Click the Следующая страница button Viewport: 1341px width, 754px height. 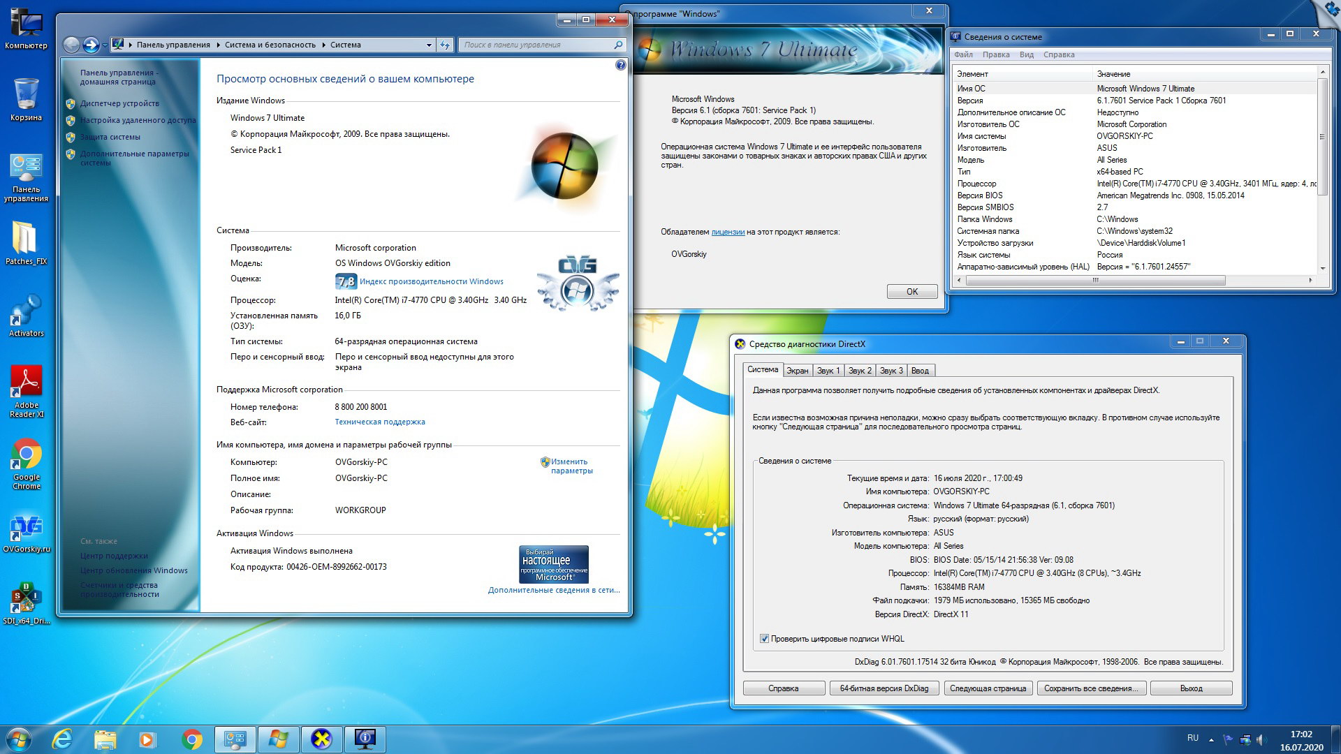[x=988, y=688]
